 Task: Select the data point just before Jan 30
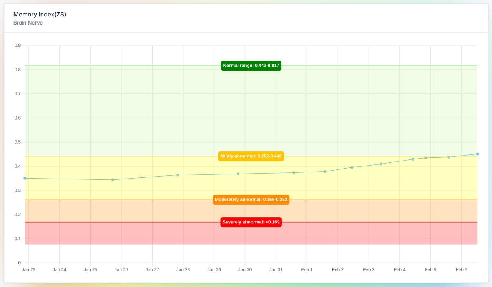(x=238, y=174)
